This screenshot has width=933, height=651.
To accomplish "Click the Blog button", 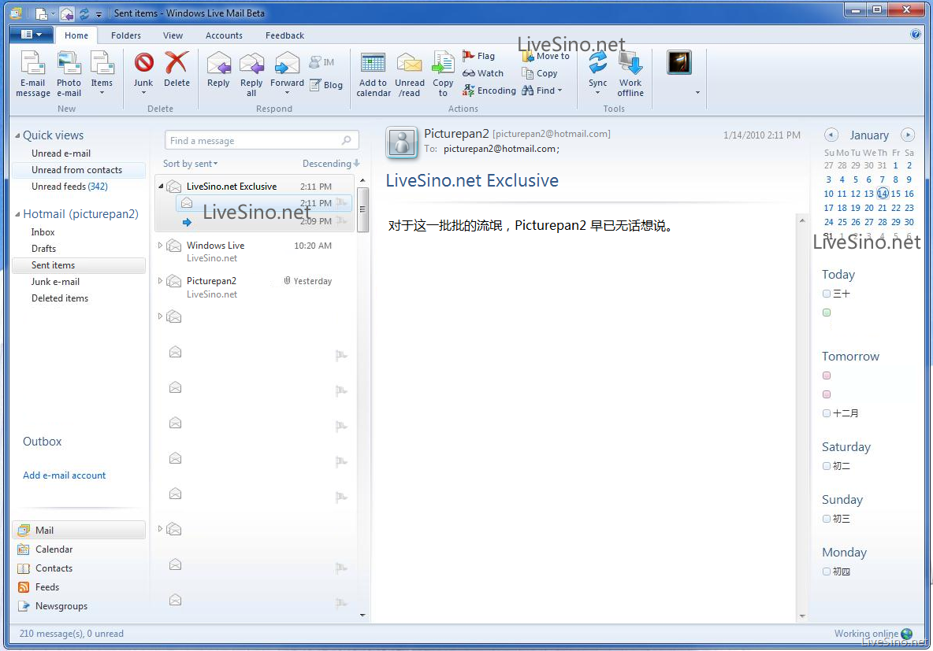I will 326,85.
